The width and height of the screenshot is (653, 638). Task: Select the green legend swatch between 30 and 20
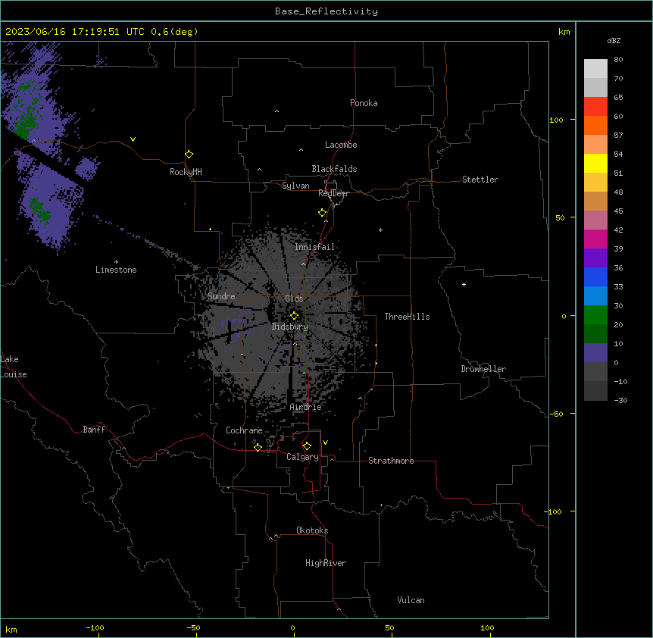click(x=595, y=315)
